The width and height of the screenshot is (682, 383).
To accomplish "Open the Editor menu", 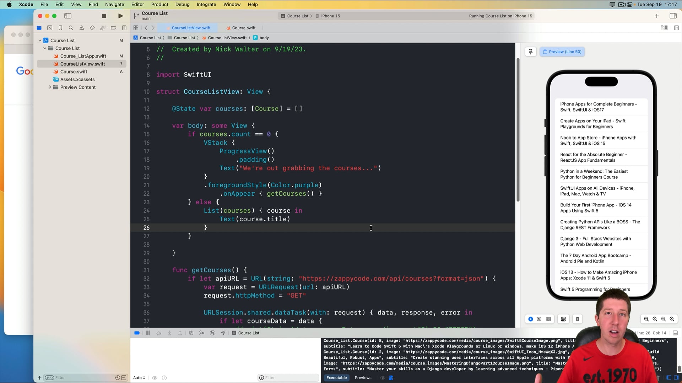I will pyautogui.click(x=137, y=4).
